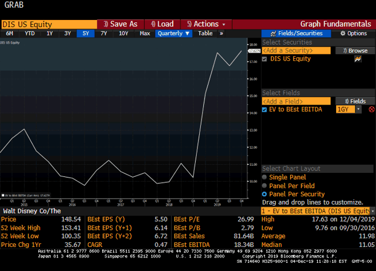Select Panel Per Field layout

coord(264,186)
